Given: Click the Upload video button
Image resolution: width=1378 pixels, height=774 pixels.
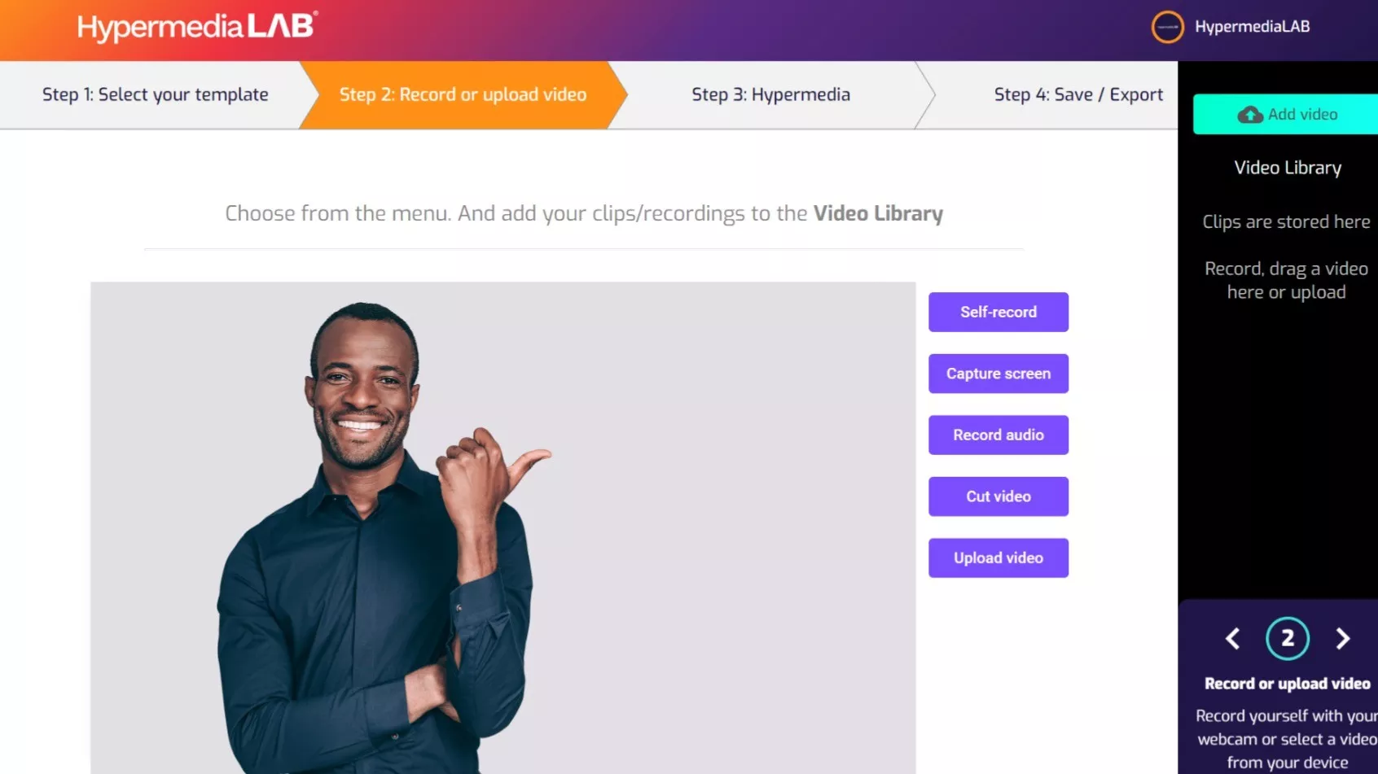Looking at the screenshot, I should point(998,558).
